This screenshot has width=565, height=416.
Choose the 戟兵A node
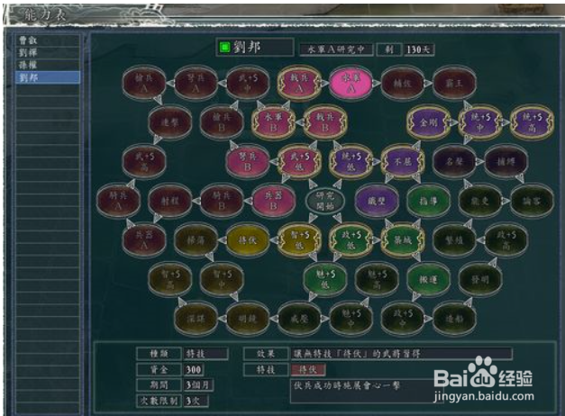tap(299, 83)
